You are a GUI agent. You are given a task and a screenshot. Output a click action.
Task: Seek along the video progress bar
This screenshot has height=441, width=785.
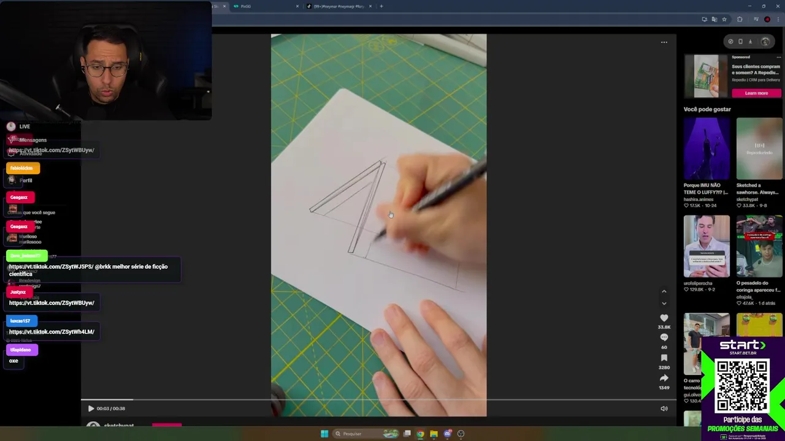click(378, 400)
